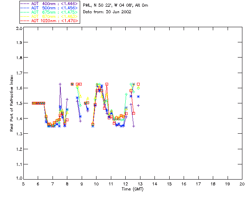249x199 pixels.
Task: Click the x-axis tick label 18
Action: 213,184
